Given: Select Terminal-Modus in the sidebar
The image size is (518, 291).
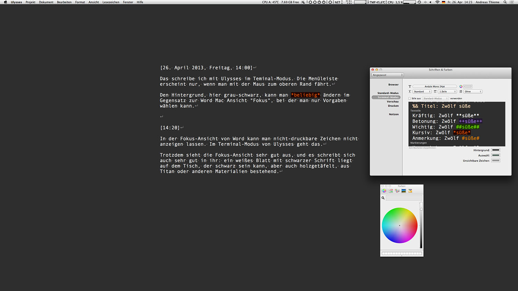Looking at the screenshot, I should [x=386, y=97].
